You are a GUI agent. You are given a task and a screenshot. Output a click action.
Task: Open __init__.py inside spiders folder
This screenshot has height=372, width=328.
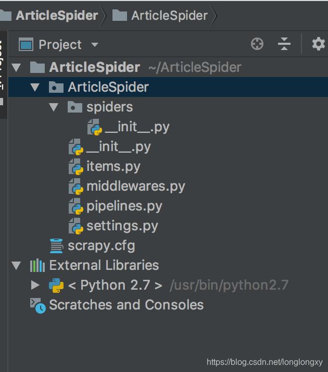137,127
